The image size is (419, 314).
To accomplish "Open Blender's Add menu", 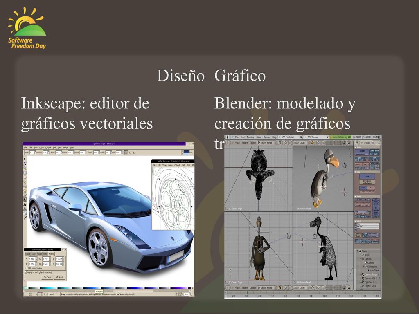I will 243,137.
